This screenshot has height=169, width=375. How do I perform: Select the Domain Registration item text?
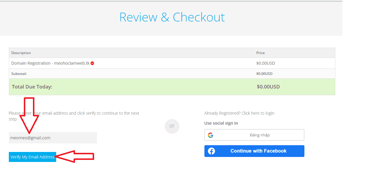[50, 63]
